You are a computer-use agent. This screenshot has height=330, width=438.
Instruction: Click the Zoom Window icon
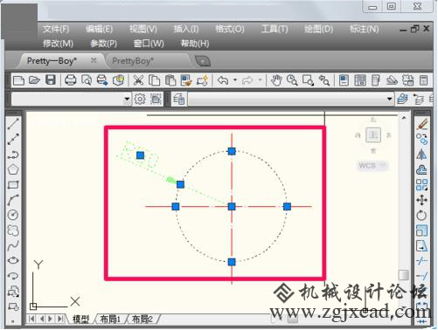tap(308, 80)
